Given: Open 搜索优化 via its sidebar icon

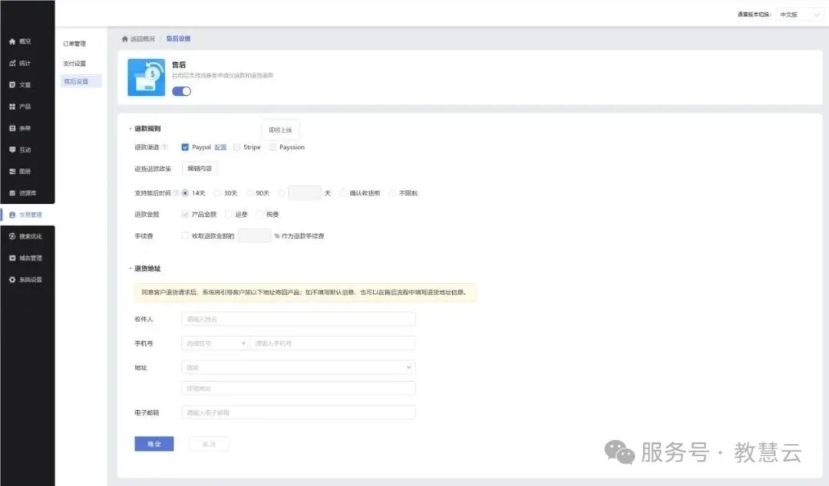Looking at the screenshot, I should click(12, 236).
